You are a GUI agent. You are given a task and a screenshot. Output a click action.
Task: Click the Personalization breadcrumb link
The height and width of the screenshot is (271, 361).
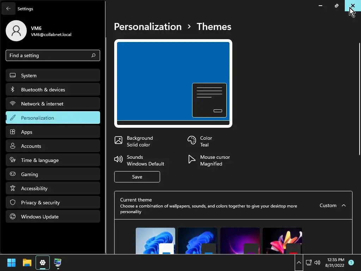(x=148, y=27)
